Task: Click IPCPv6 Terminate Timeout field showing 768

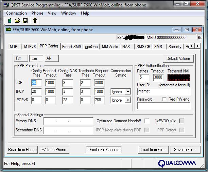Action: (x=99, y=100)
